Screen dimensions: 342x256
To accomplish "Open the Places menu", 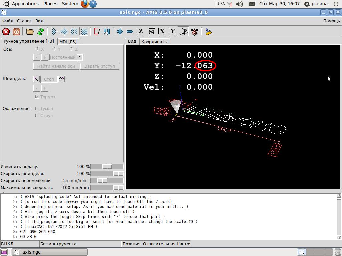I will point(50,4).
